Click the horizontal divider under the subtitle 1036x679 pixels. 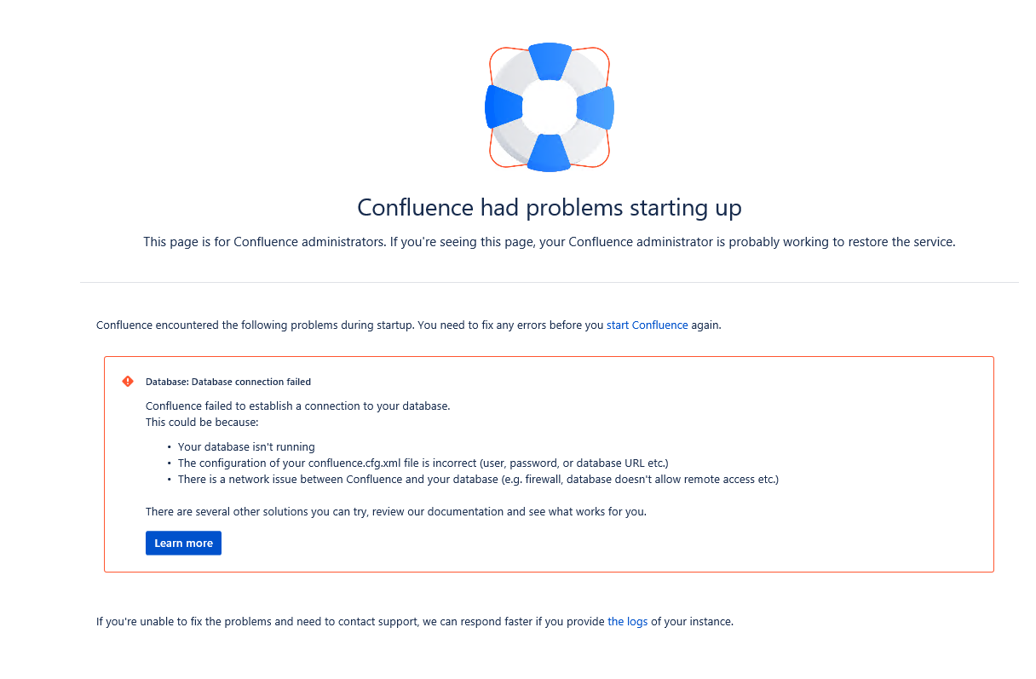coord(550,283)
